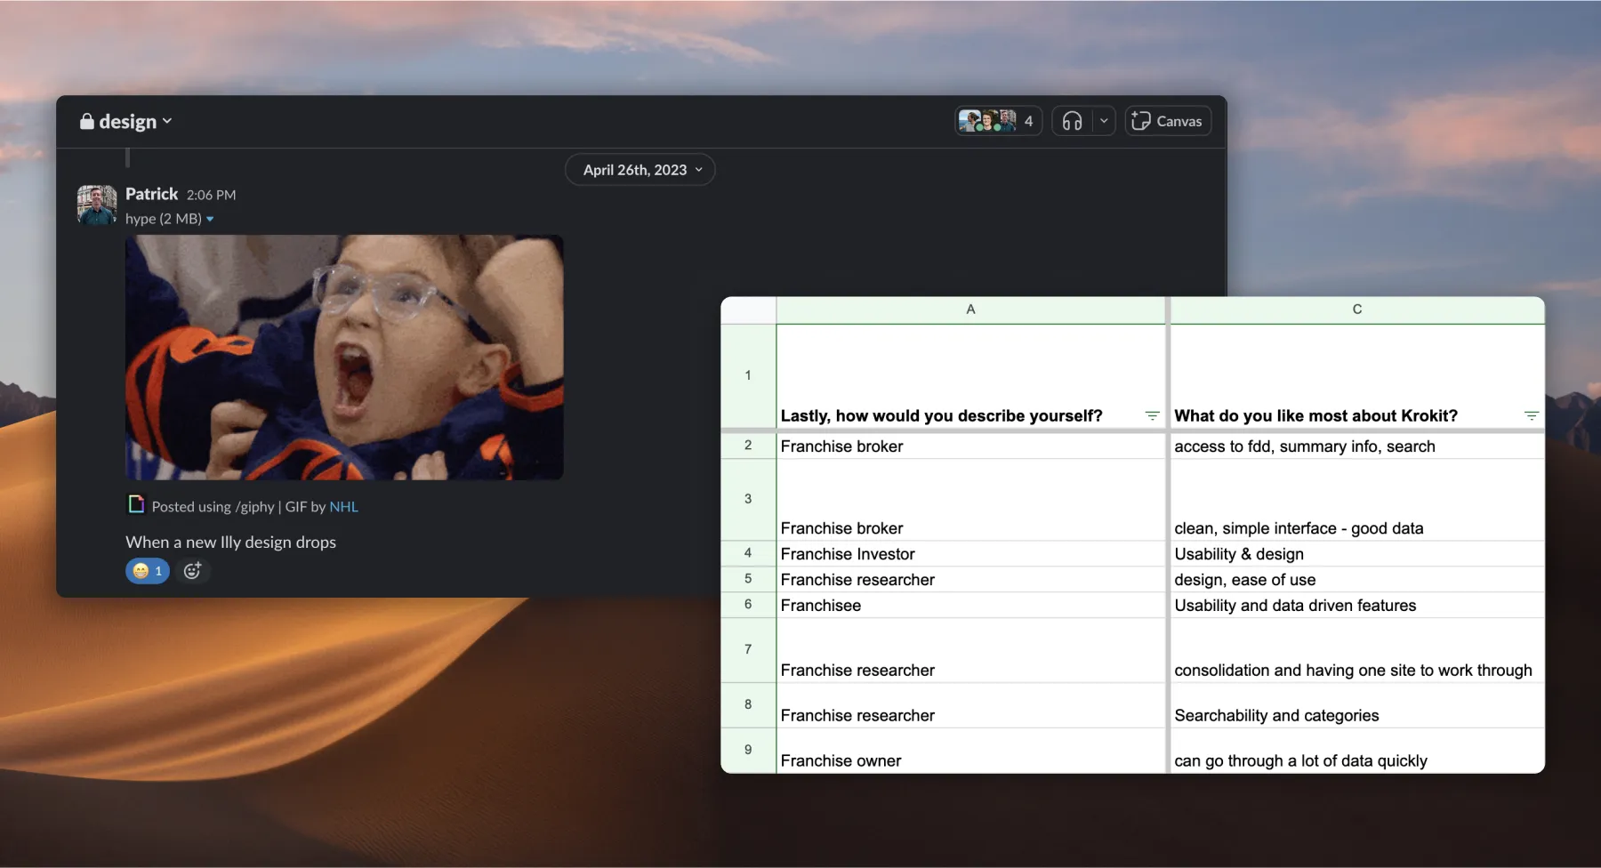Open the hype GIF image

click(344, 358)
